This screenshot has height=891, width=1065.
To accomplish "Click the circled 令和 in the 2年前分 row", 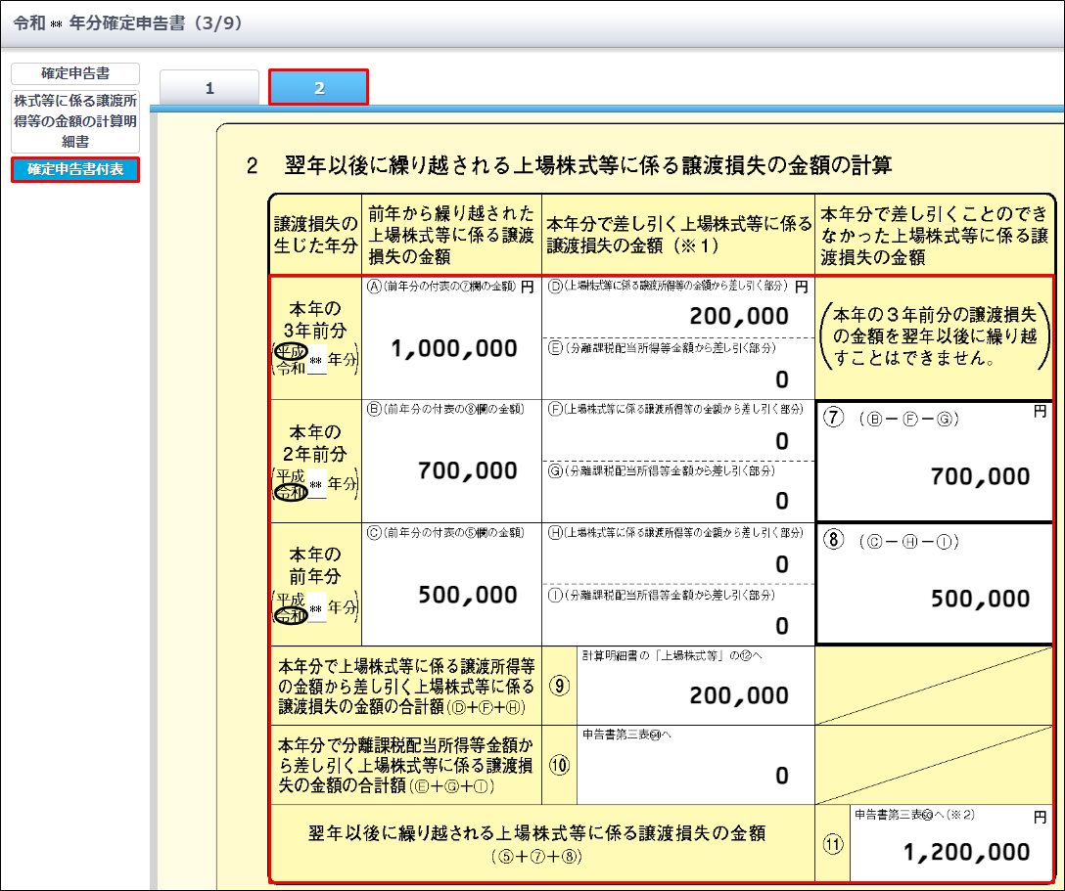I will point(292,492).
